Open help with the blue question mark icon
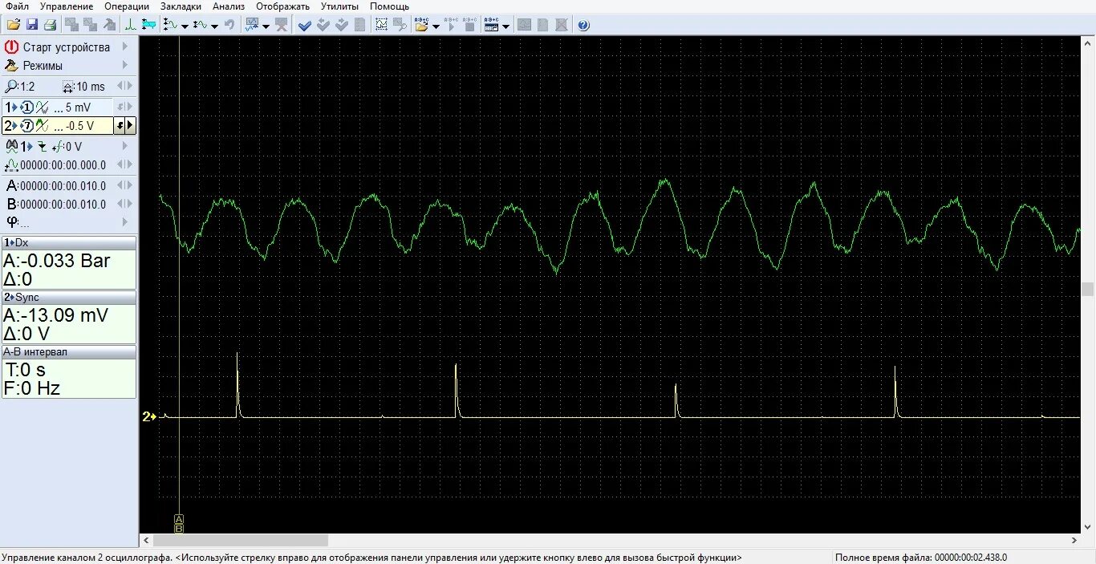The height and width of the screenshot is (564, 1096). coord(583,25)
